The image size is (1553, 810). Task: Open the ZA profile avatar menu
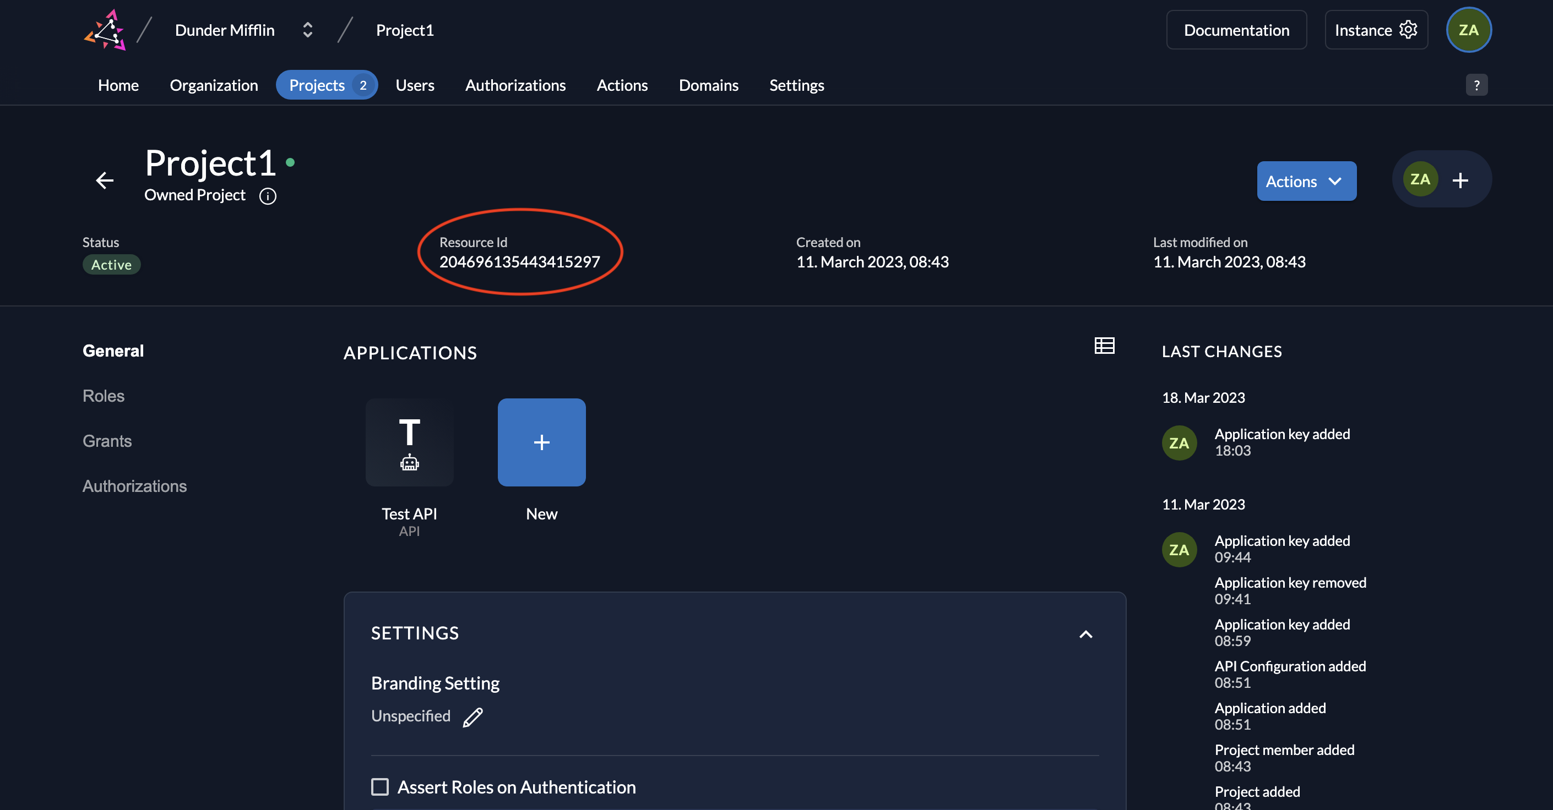point(1469,30)
